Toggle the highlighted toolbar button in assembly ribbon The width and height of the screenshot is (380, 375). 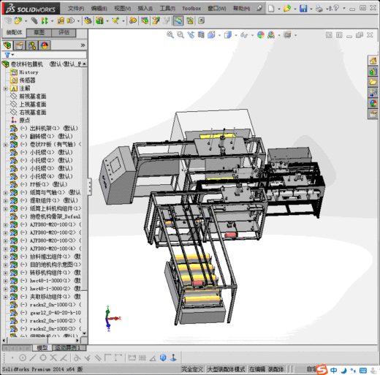178,20
